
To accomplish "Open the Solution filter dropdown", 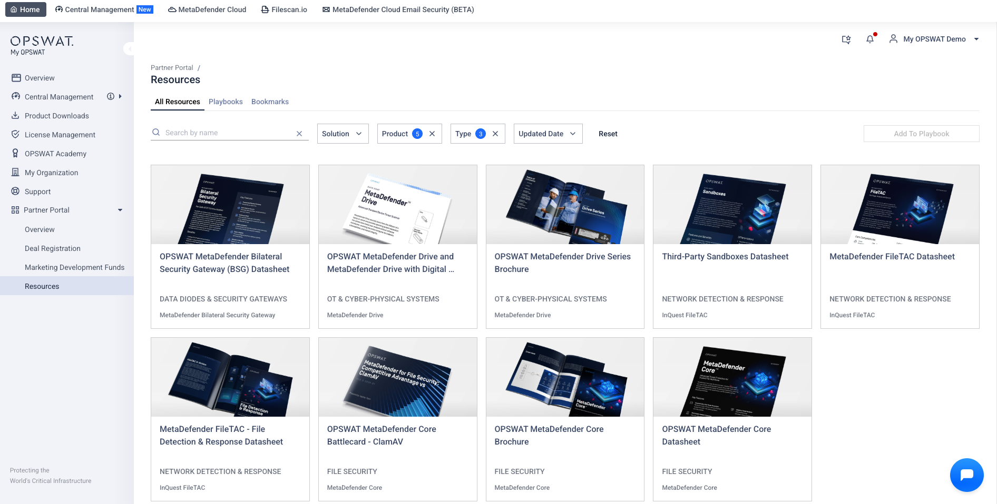I will point(343,134).
